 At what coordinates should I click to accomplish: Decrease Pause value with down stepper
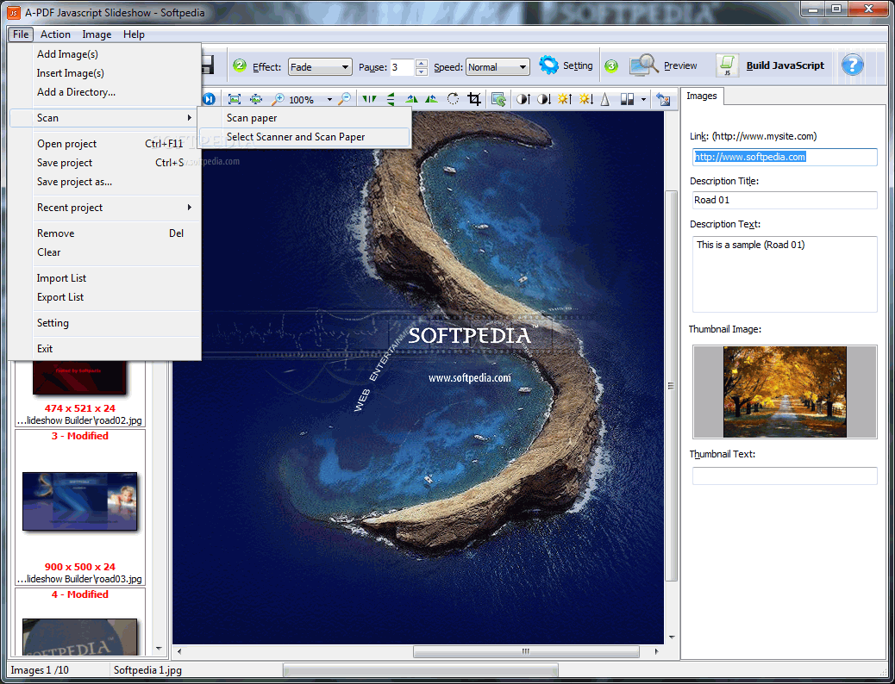pos(422,72)
